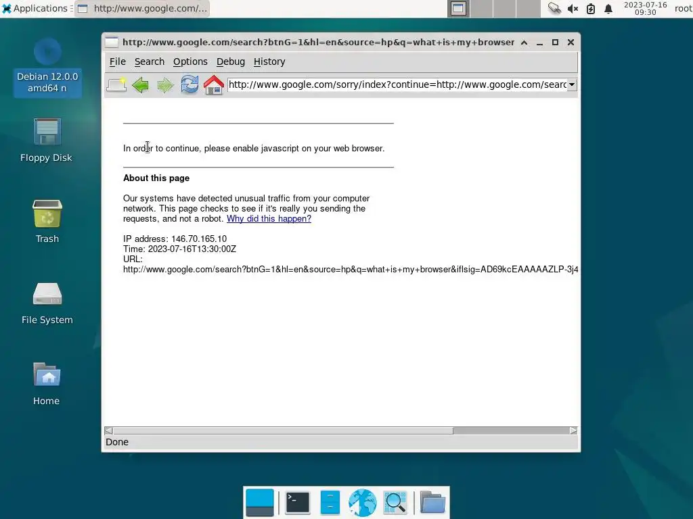Image resolution: width=693 pixels, height=519 pixels.
Task: Select the Trash desktop icon
Action: (47, 222)
